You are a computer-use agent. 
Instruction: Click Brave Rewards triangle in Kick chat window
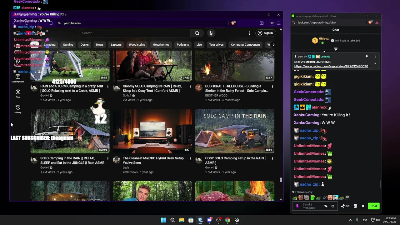pos(377,22)
